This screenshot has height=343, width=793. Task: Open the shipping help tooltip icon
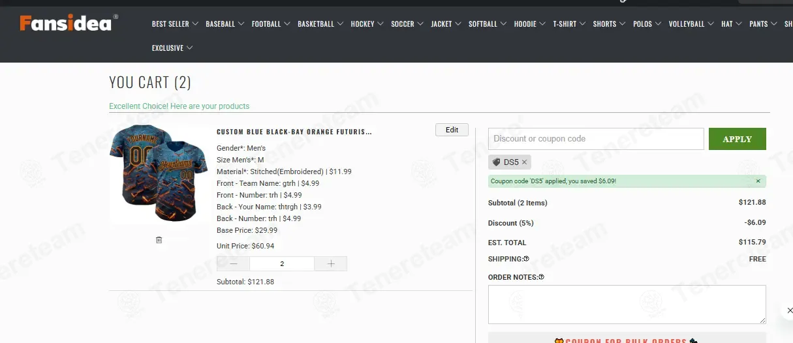(526, 259)
